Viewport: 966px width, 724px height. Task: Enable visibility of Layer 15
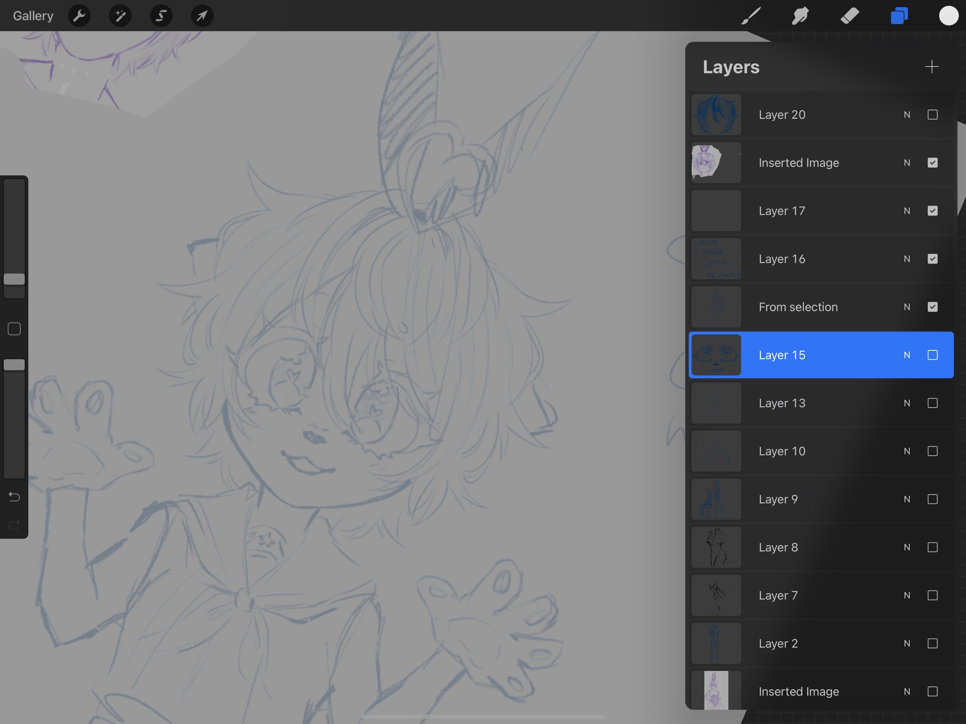933,355
